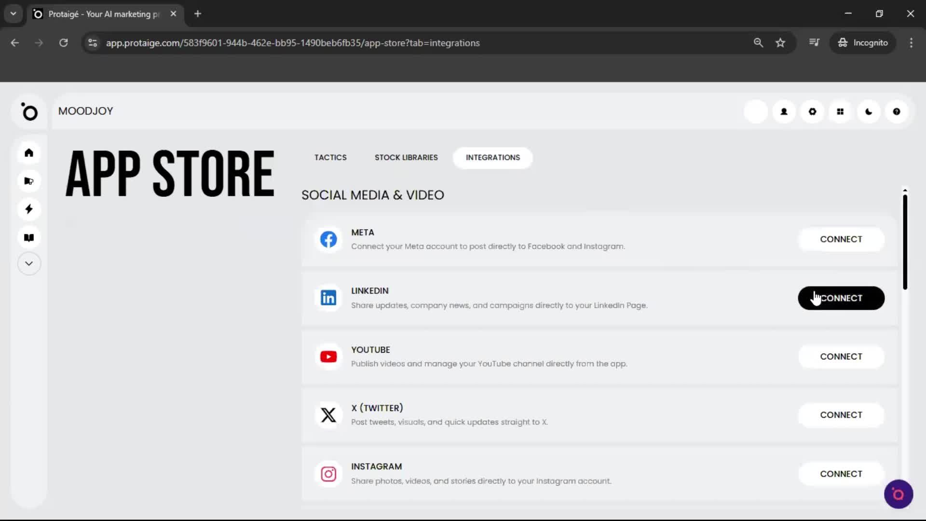Toggle dark mode with the moon icon

coord(868,111)
